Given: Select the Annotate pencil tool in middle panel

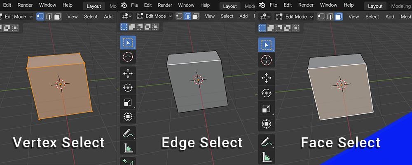Looking at the screenshot, I should click(128, 133).
